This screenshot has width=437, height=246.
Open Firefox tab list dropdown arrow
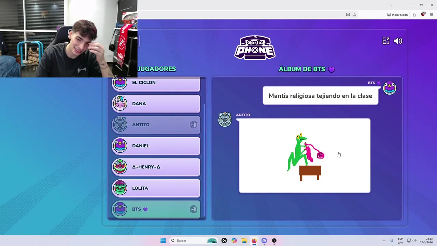pyautogui.click(x=392, y=5)
